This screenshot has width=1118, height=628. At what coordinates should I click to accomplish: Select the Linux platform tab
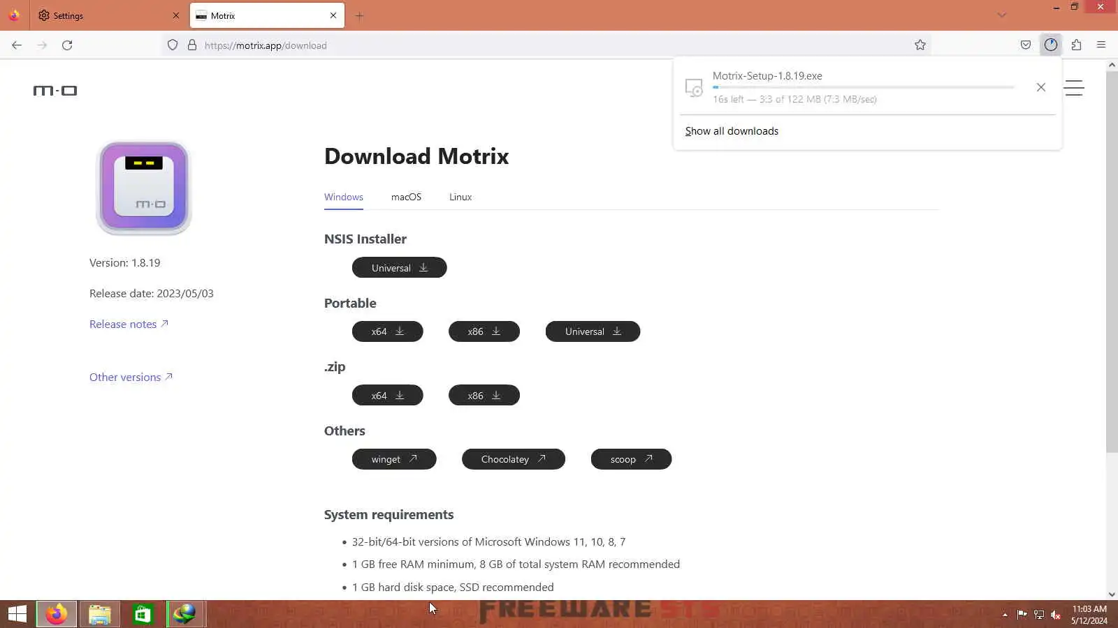pyautogui.click(x=460, y=197)
